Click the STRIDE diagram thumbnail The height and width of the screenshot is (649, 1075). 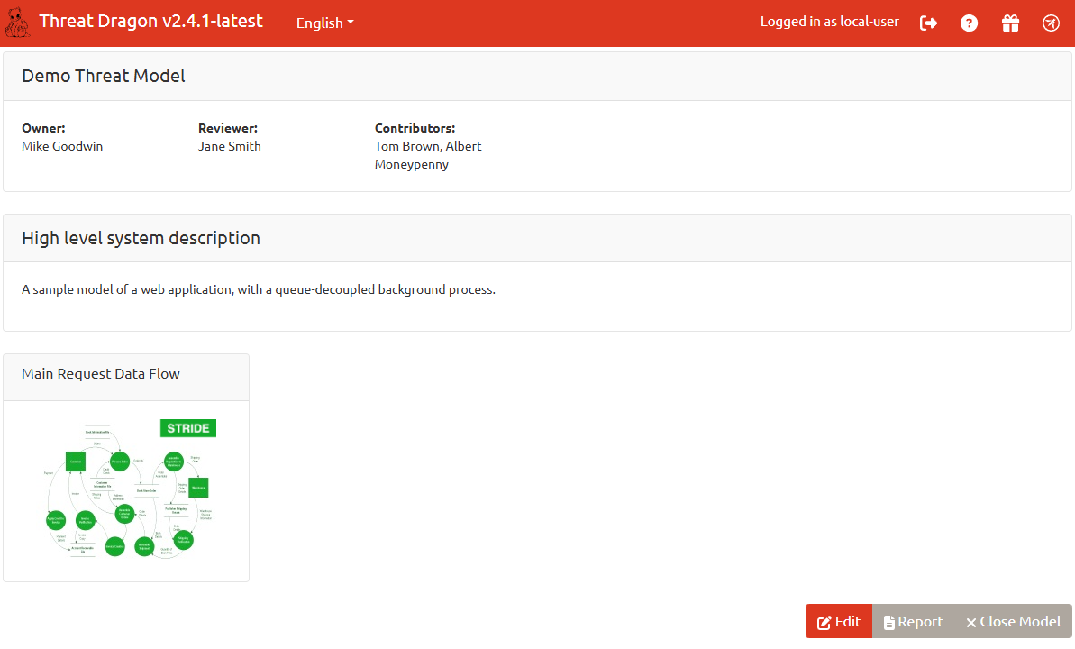127,489
